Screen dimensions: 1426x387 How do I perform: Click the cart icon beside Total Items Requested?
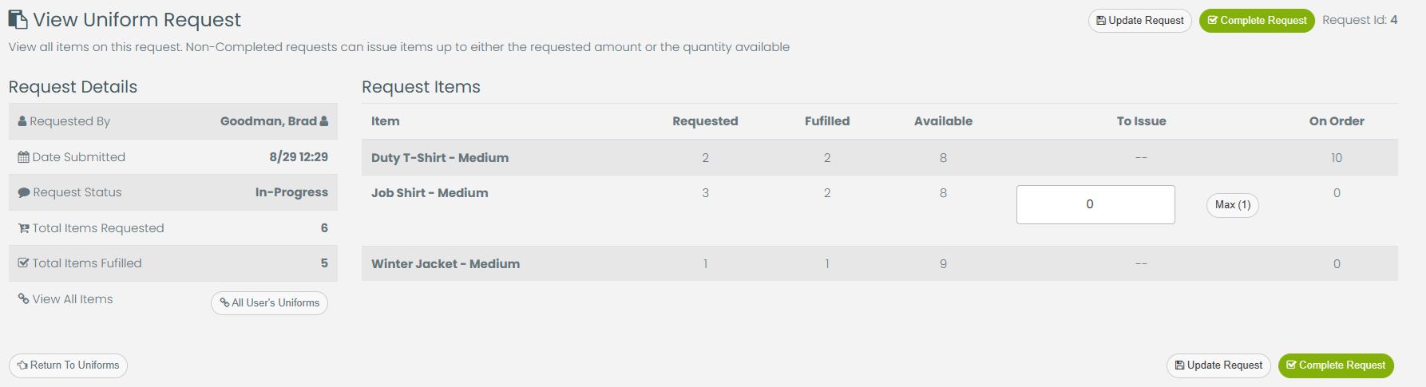coord(24,228)
